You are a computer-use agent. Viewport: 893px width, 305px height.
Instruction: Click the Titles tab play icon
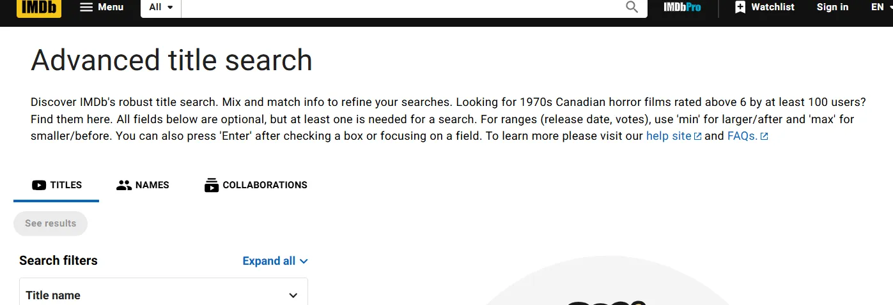point(39,185)
